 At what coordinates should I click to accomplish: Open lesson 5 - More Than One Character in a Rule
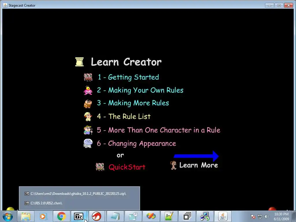159,130
